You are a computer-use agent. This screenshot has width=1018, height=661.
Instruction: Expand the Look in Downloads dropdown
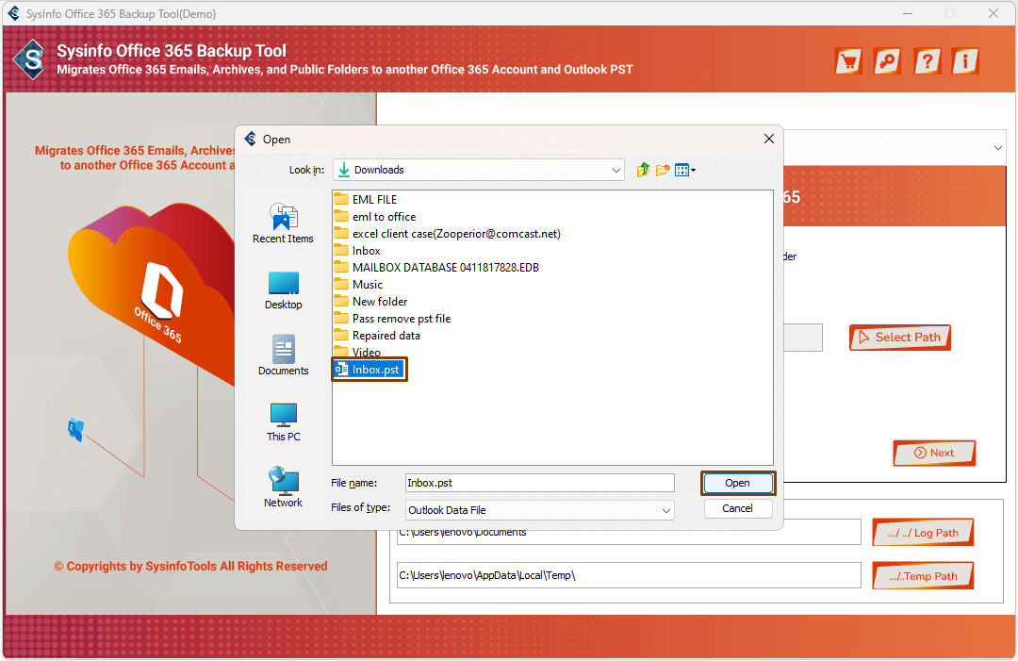click(x=616, y=170)
